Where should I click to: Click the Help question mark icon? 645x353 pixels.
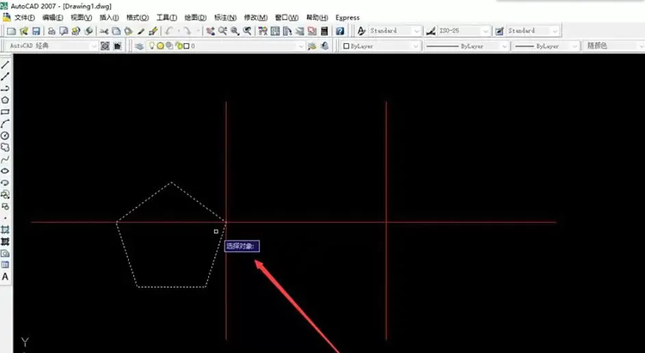click(340, 31)
